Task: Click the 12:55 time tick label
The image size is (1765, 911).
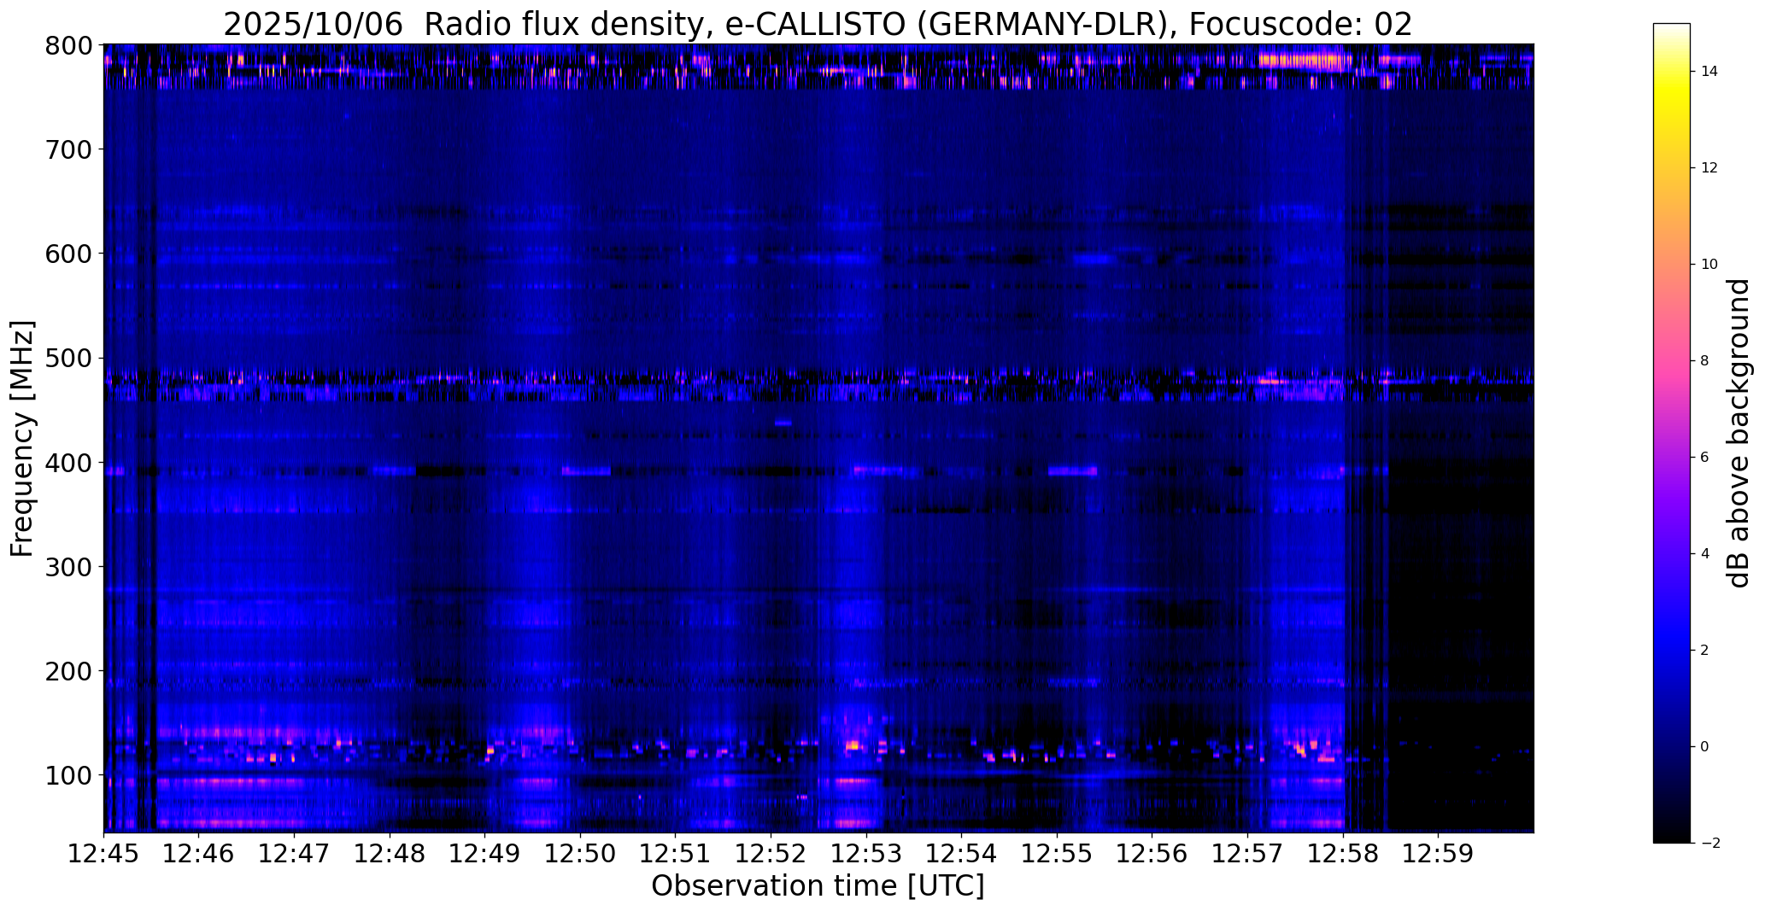Action: [x=1057, y=853]
